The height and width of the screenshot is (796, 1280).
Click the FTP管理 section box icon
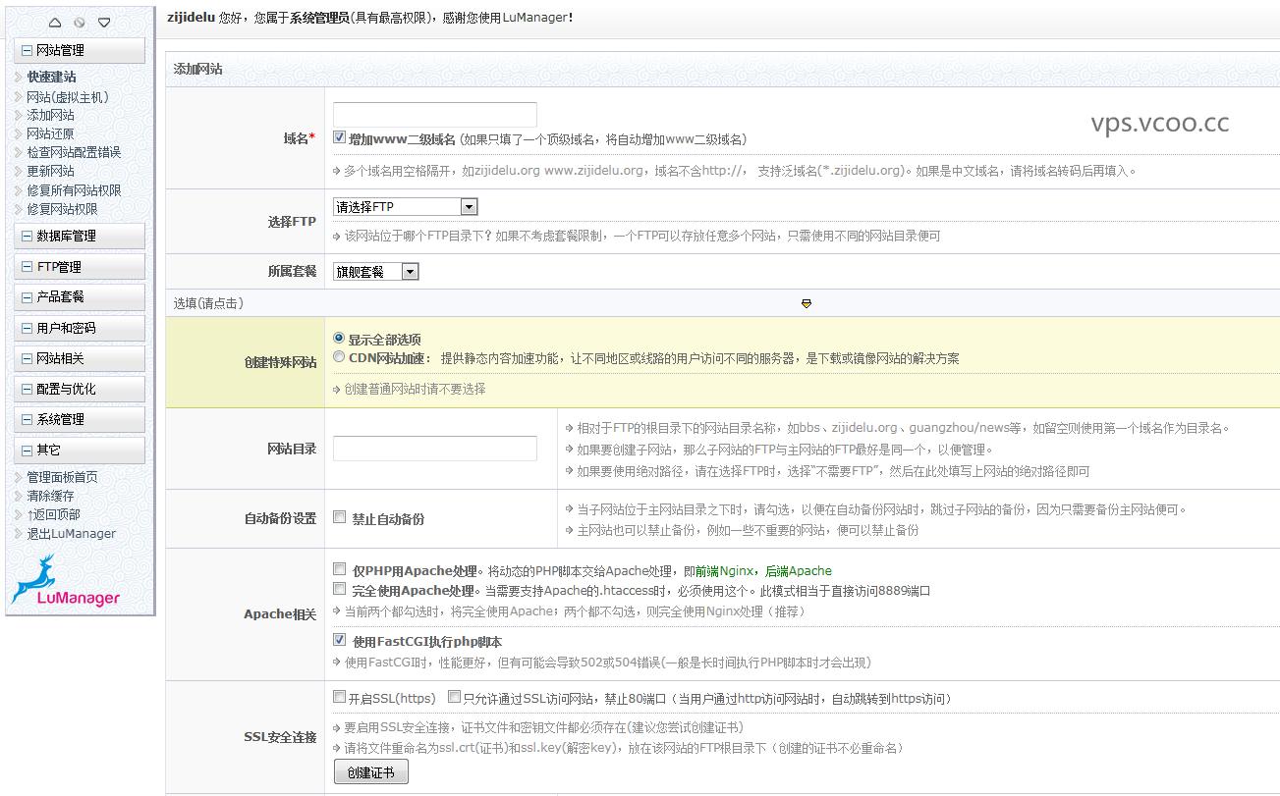tap(28, 266)
